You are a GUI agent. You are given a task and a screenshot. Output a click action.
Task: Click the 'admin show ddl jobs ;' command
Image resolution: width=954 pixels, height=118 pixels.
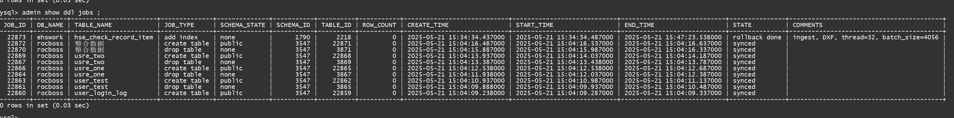[x=61, y=12]
